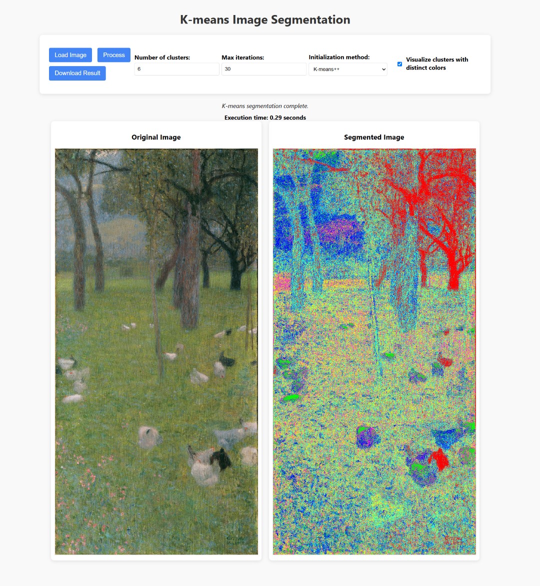Click the Execution time status text

click(265, 117)
